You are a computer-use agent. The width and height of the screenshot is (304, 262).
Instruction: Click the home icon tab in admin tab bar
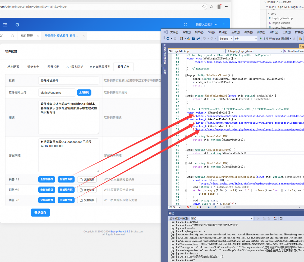pyautogui.click(x=12, y=36)
